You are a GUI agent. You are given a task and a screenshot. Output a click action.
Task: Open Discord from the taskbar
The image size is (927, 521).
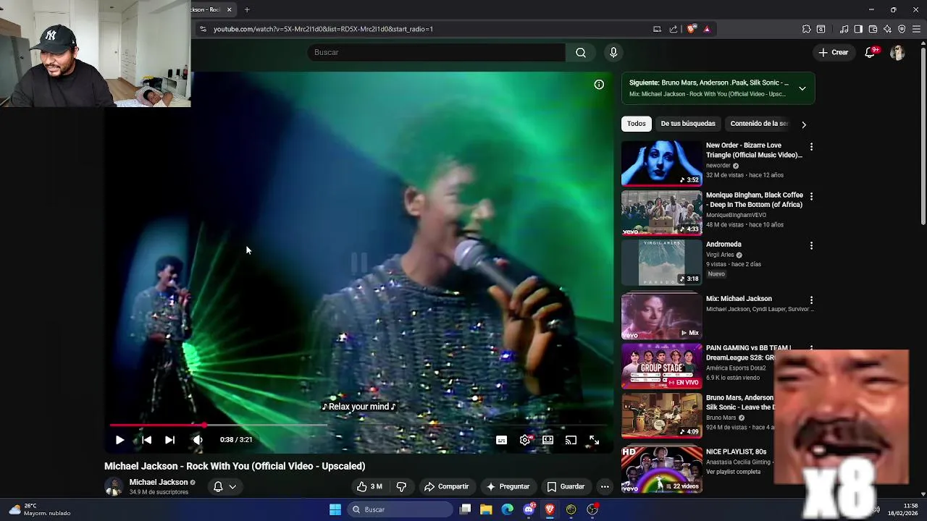529,509
